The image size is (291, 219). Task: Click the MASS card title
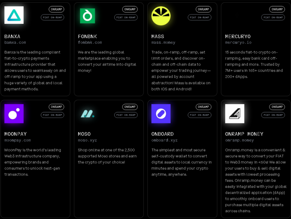click(x=158, y=36)
